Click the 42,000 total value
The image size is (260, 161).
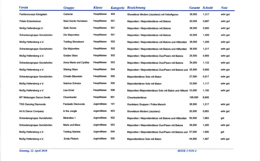[x=193, y=35]
